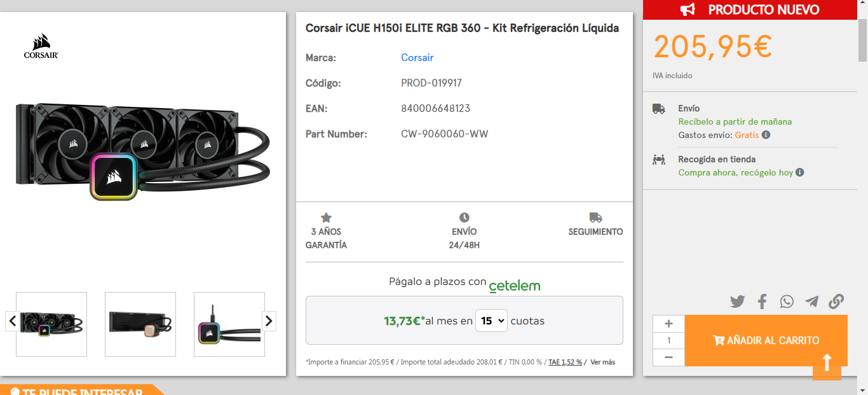This screenshot has width=868, height=395.
Task: Click store pickup info icon
Action: point(800,172)
